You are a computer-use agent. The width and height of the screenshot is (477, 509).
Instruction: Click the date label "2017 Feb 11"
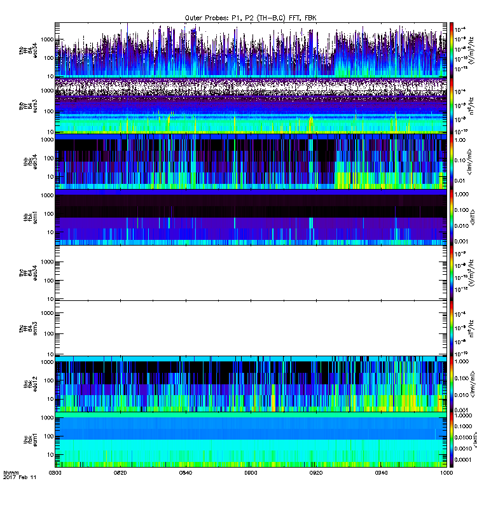(20, 477)
